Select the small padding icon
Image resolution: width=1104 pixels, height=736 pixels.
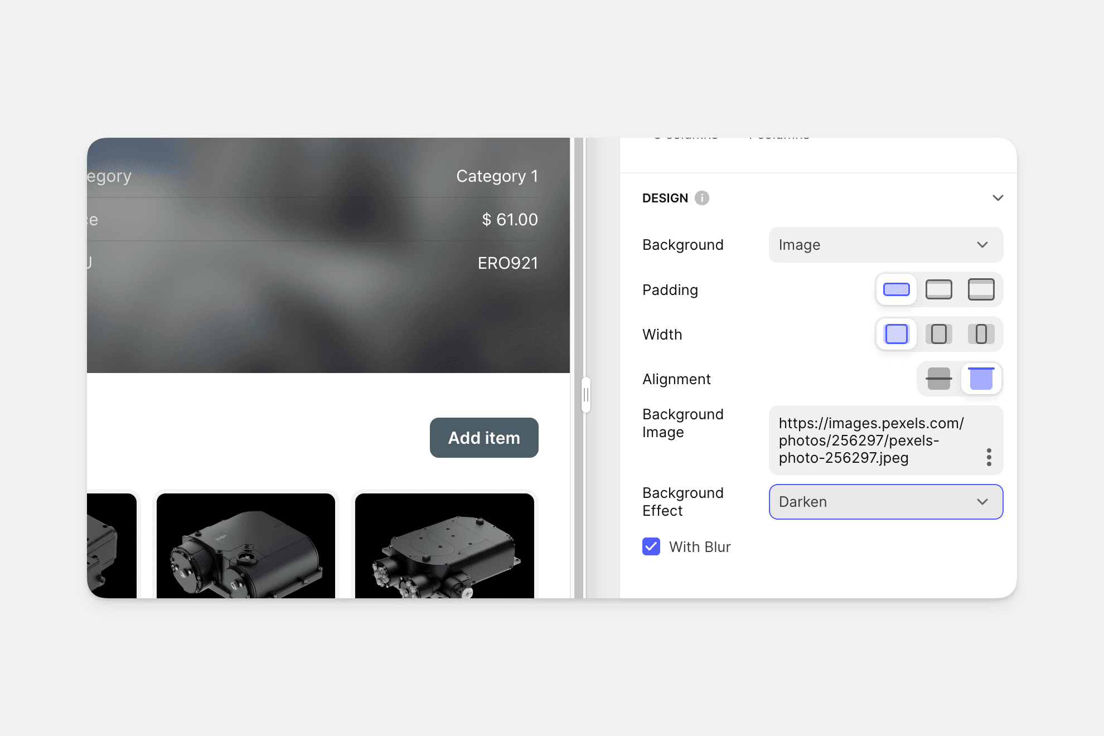pos(896,289)
